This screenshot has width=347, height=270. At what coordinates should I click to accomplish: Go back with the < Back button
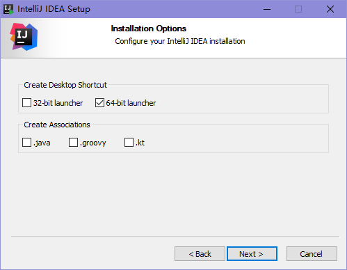(x=200, y=254)
